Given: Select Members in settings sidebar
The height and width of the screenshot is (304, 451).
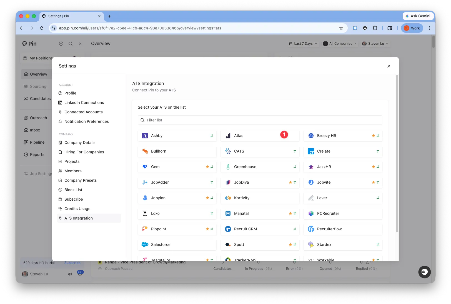Looking at the screenshot, I should [x=89, y=171].
